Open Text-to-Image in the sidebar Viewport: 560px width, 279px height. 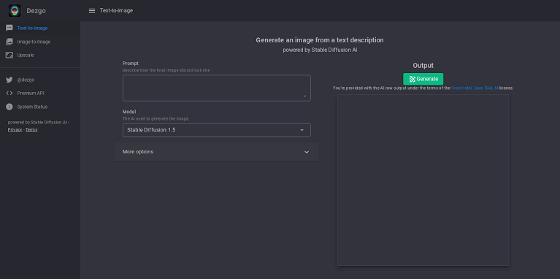tap(40, 28)
